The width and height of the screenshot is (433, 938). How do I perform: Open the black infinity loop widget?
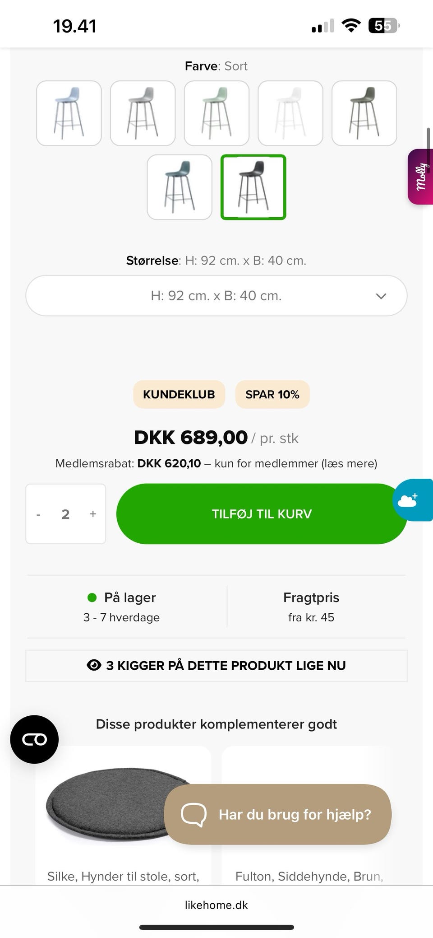tap(35, 739)
